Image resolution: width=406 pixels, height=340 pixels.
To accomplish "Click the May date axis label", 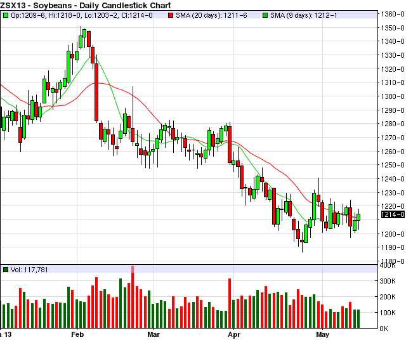I will [x=322, y=334].
